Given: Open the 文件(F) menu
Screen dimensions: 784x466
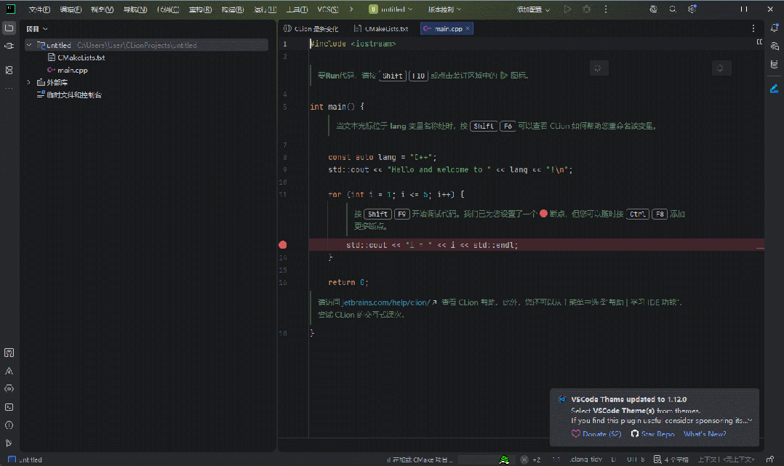Looking at the screenshot, I should click(x=39, y=9).
